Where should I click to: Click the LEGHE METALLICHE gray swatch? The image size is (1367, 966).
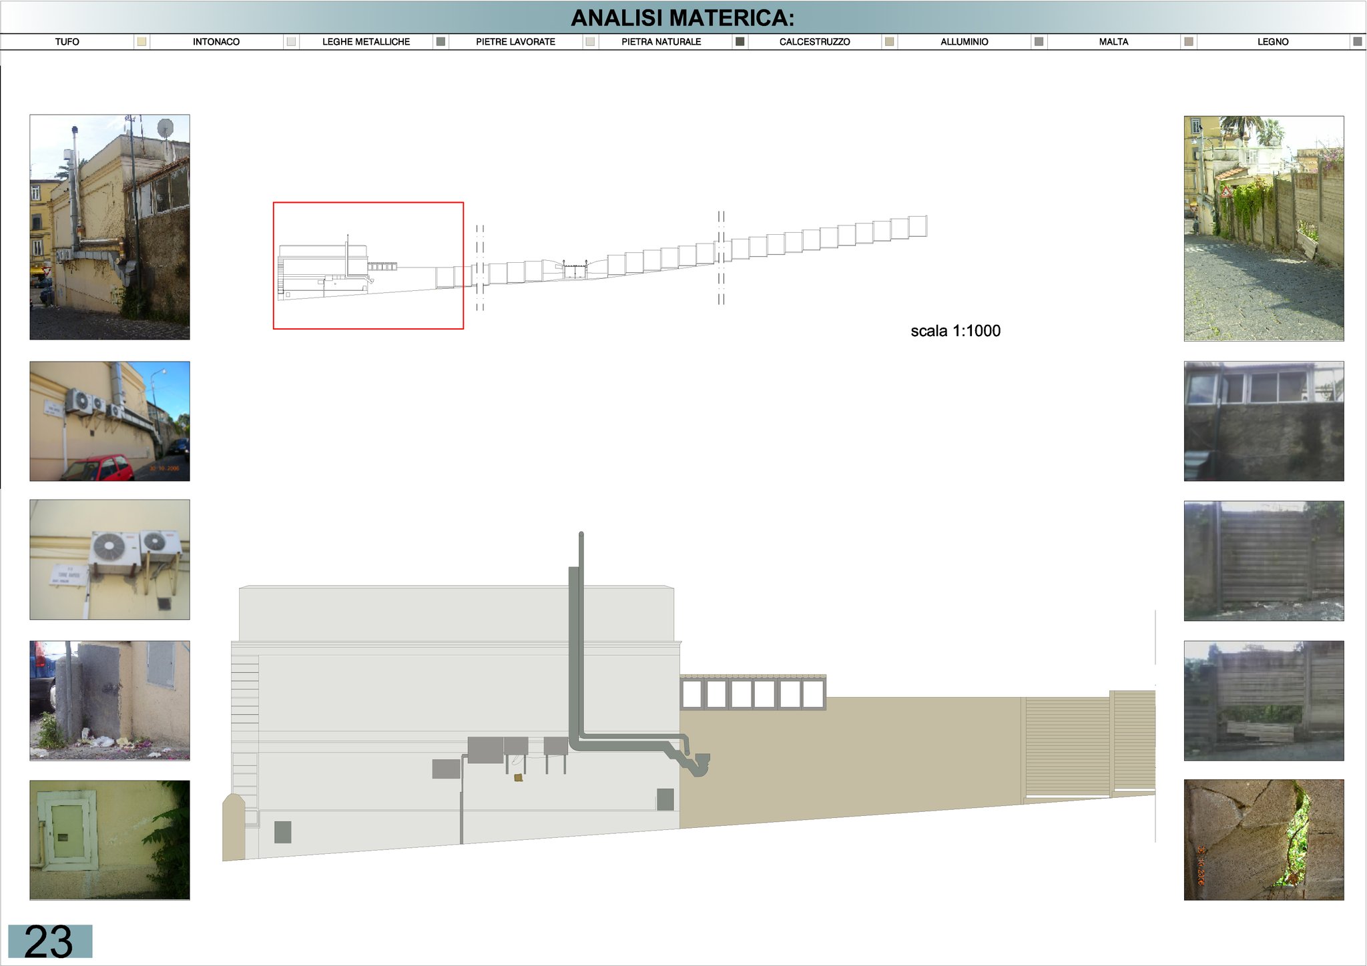[441, 41]
